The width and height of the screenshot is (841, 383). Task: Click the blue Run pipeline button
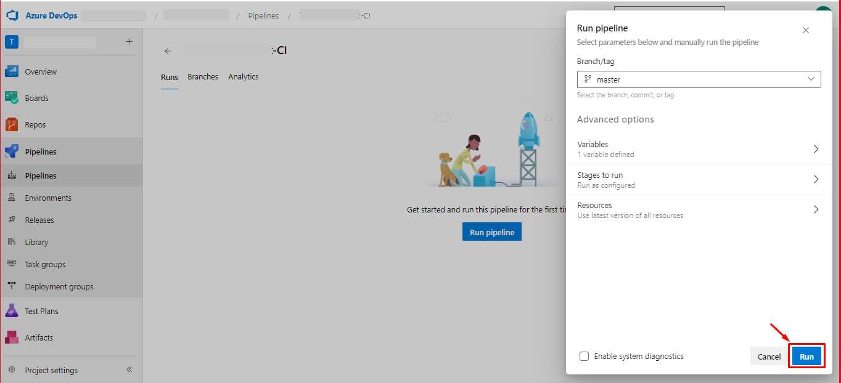pos(492,232)
